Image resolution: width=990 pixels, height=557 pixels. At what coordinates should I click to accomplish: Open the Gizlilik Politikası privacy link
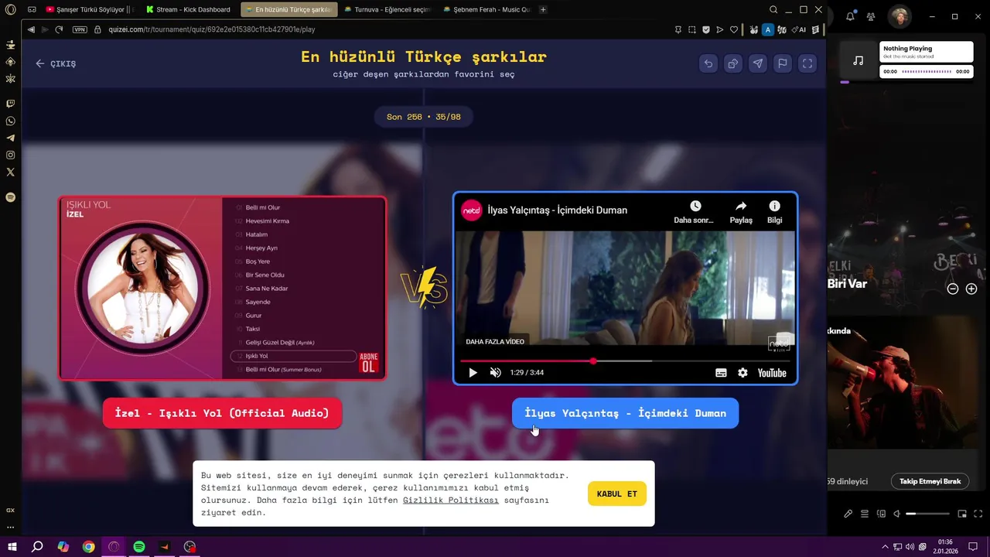click(x=451, y=500)
